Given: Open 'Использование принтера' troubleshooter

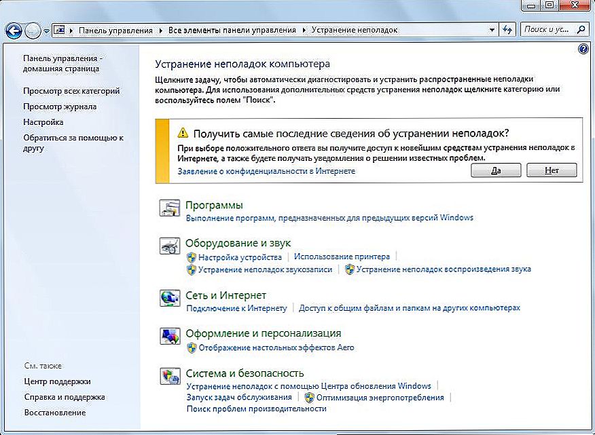Looking at the screenshot, I should tap(342, 257).
